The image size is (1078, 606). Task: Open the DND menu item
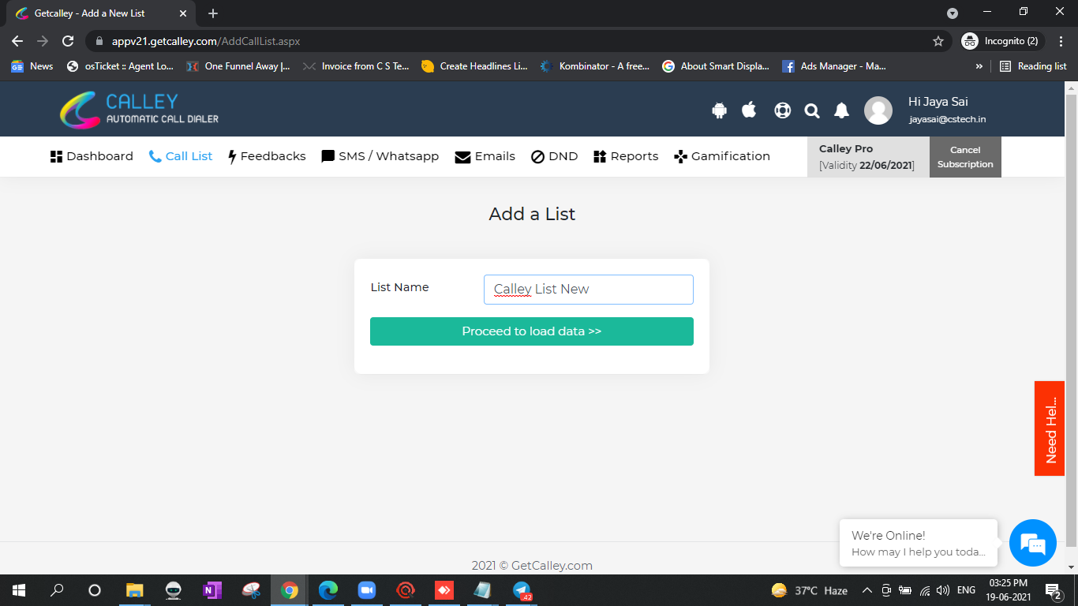(554, 156)
